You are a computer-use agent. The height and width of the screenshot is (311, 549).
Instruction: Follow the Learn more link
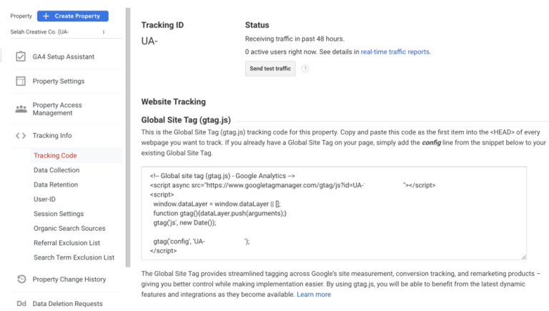click(314, 295)
